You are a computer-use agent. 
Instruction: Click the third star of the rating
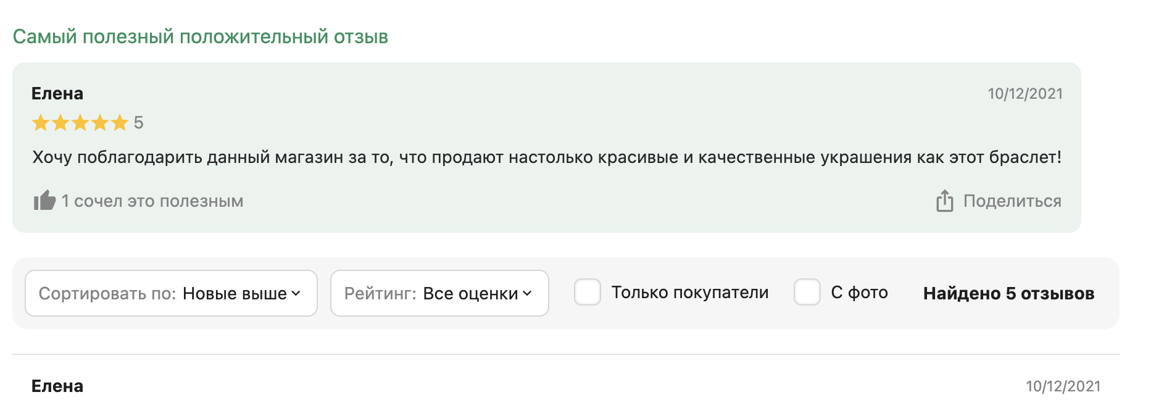click(x=80, y=123)
